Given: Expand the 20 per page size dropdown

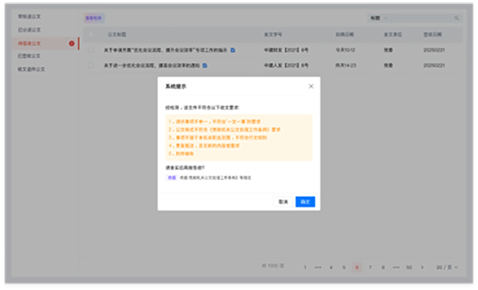Looking at the screenshot, I should (447, 267).
